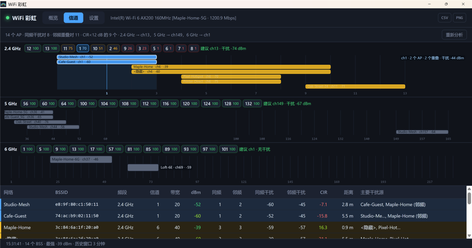Click the Studio-Mesh ch1 -52 spectrum bar
Image resolution: width=472 pixels, height=248 pixels.
click(x=107, y=57)
